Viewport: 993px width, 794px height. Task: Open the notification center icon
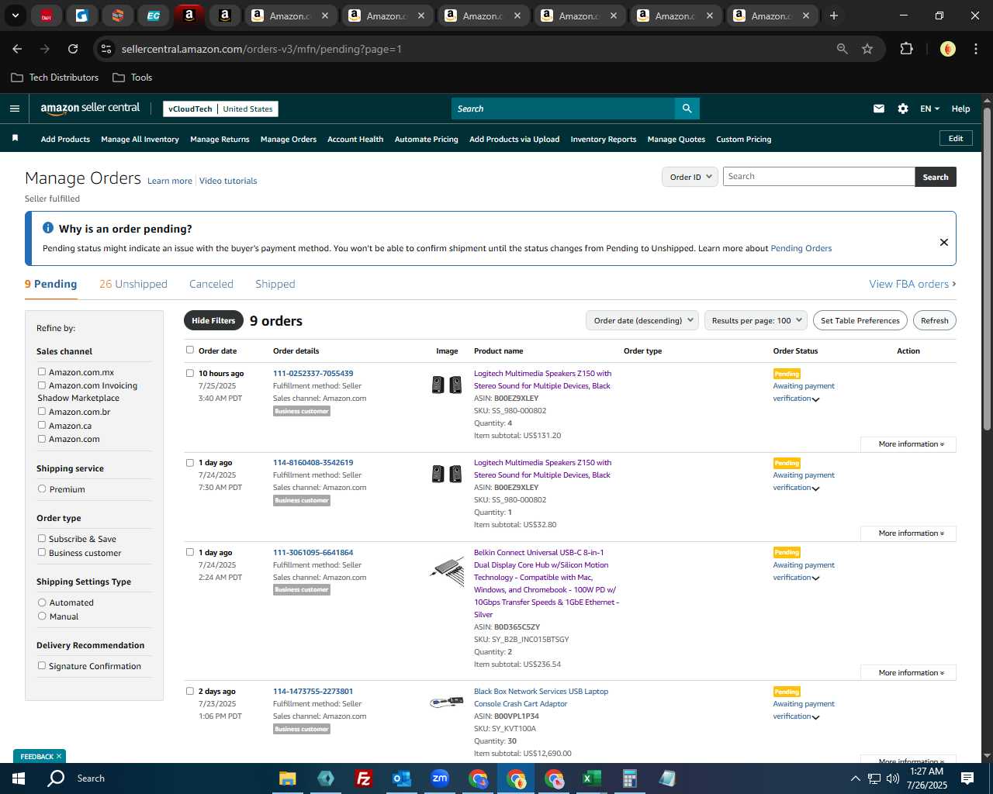967,778
